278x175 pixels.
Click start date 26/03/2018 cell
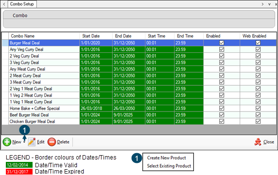[x=96, y=109]
